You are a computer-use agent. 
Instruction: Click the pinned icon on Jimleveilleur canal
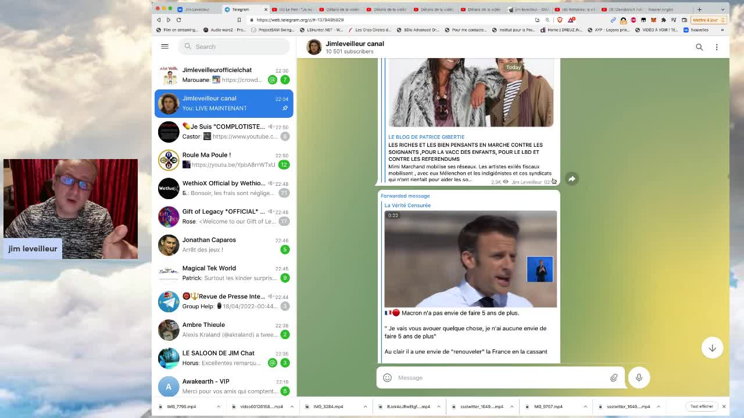(285, 108)
